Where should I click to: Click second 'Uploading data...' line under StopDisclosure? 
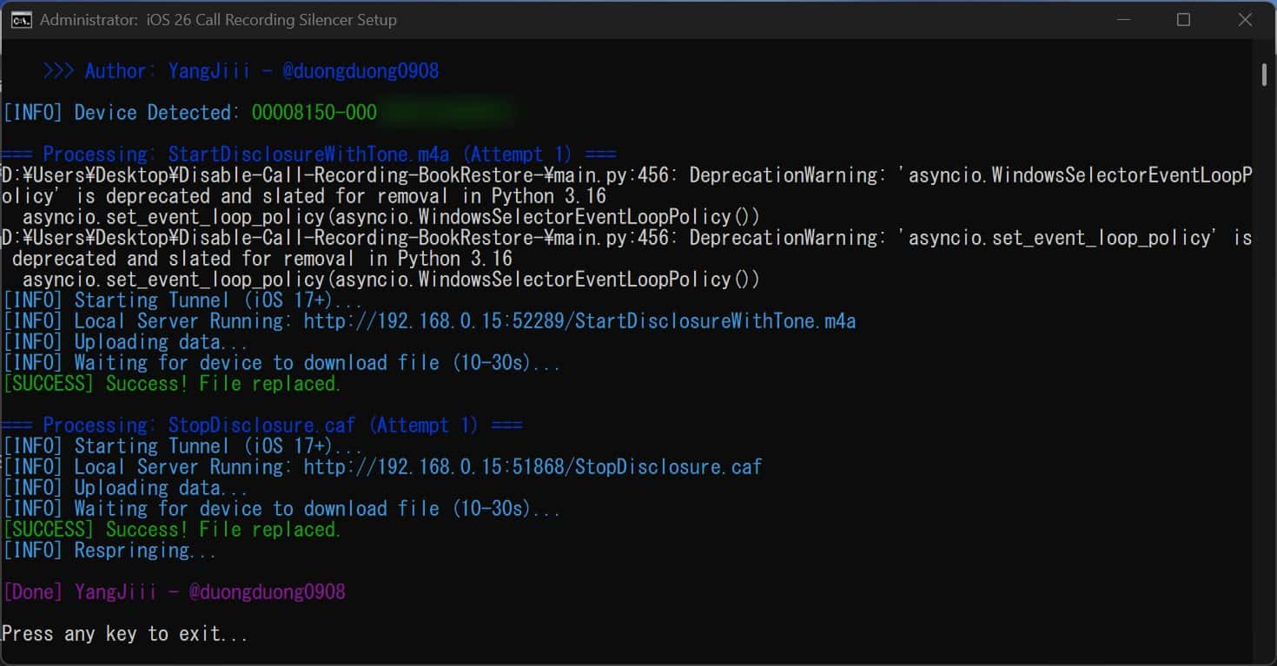point(125,488)
